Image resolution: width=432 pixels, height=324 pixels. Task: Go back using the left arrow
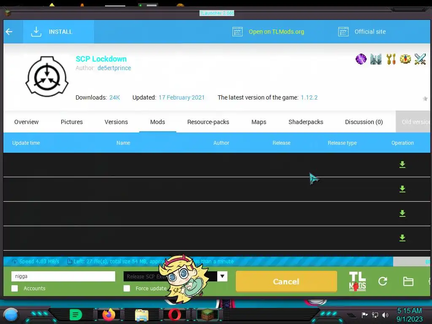[9, 32]
